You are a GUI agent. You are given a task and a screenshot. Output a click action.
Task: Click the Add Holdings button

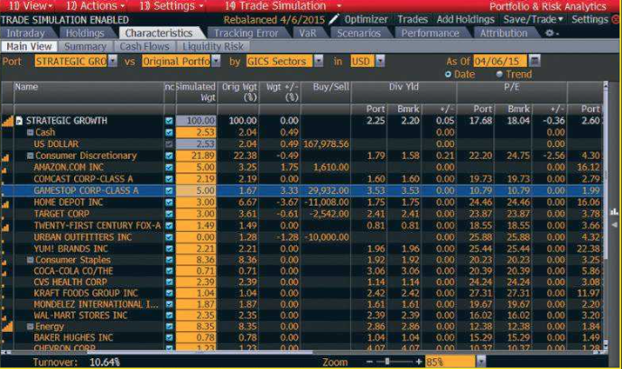(x=465, y=20)
